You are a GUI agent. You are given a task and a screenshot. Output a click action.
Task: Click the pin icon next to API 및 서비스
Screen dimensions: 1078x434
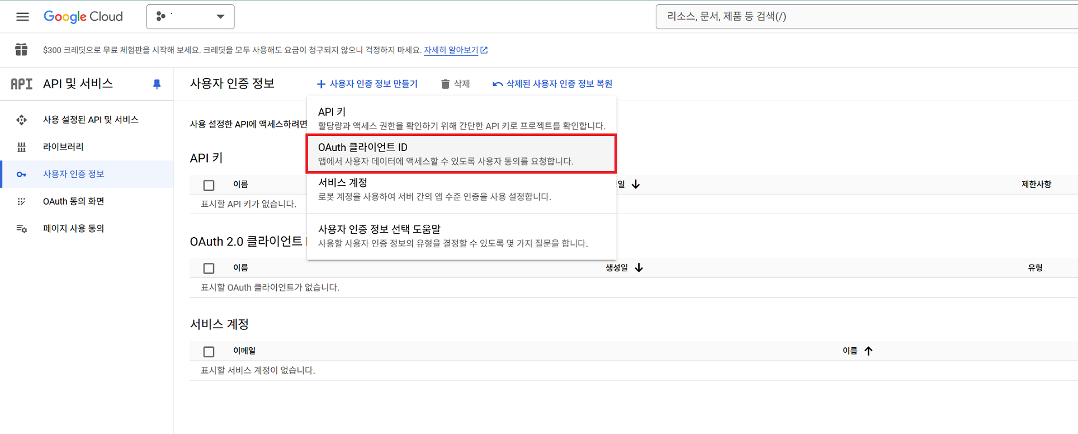pos(157,84)
